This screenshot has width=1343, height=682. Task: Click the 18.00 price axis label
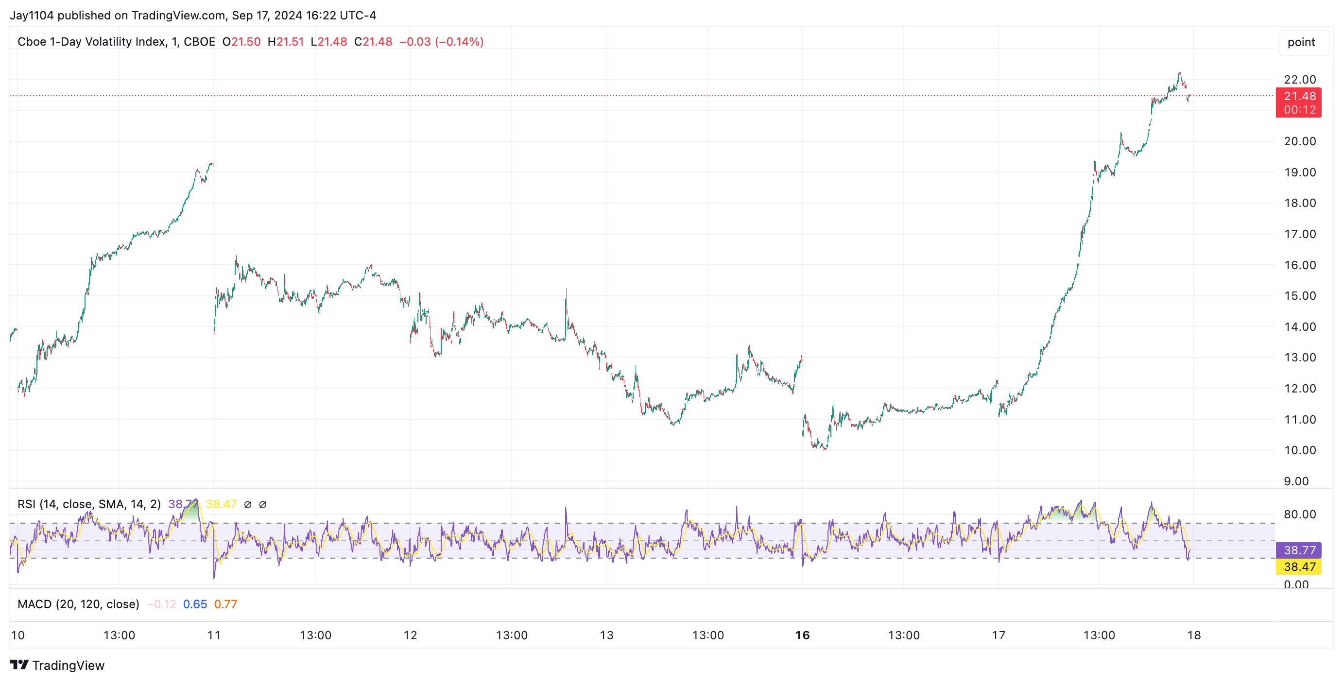click(1300, 203)
